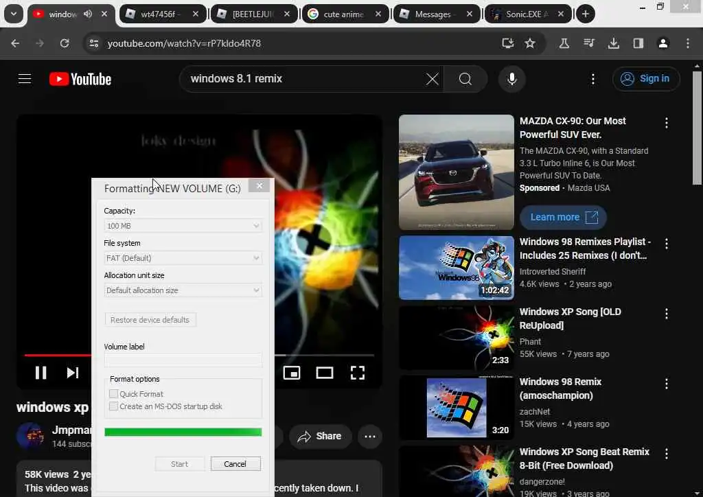Click the page vertical scrollbar

(697, 128)
